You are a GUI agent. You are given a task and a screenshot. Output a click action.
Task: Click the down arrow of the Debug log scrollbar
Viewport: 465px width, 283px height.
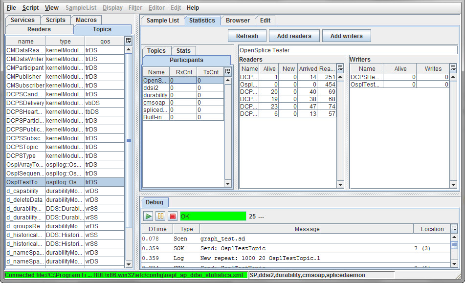tap(454, 263)
